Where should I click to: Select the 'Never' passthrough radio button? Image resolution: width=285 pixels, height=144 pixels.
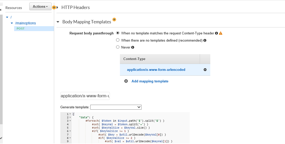118,47
